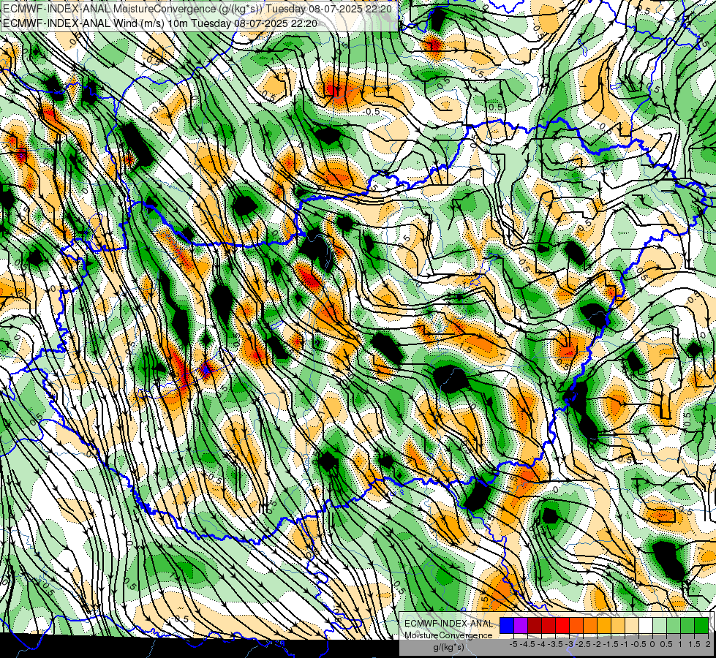Screen dimensions: 716x658
Task: Click the MoistureConvergence title line at top
Action: click(197, 9)
